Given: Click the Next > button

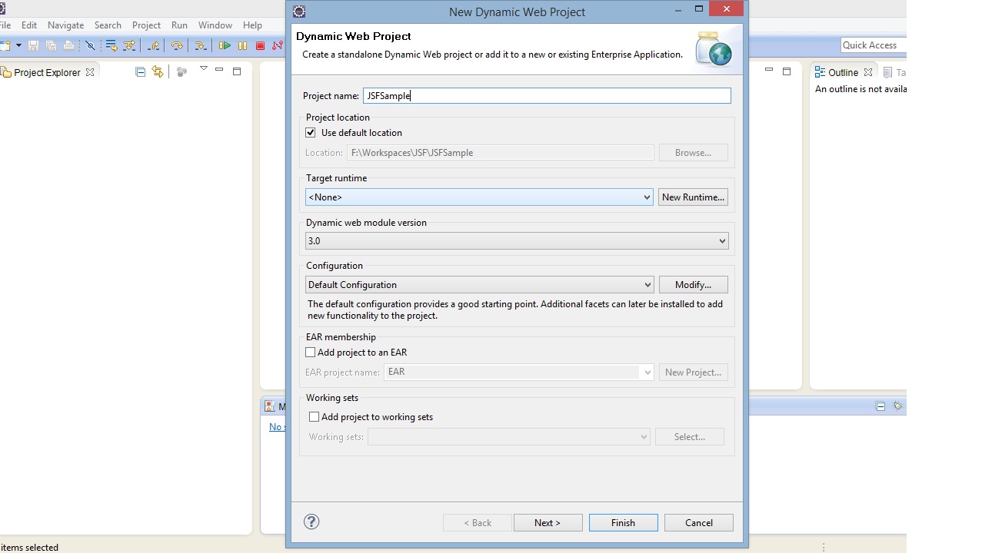Looking at the screenshot, I should (548, 523).
